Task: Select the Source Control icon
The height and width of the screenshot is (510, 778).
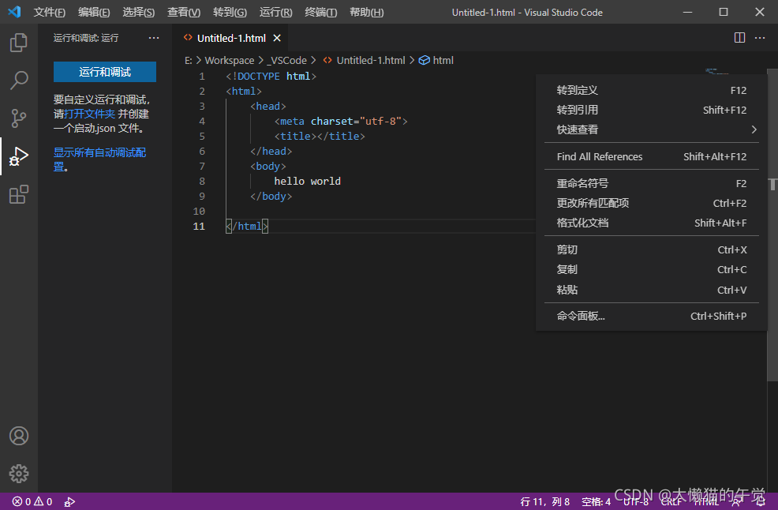Action: click(19, 118)
